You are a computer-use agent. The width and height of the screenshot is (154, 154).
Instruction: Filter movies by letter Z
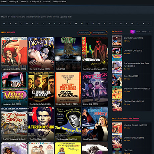pyautogui.click(x=149, y=23)
